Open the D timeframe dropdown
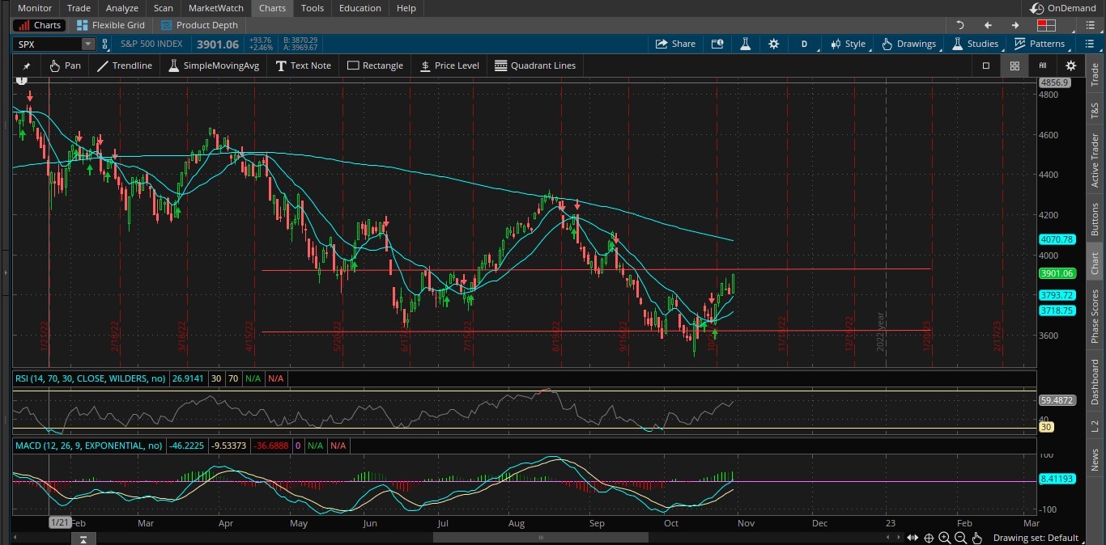Viewport: 1106px width, 545px height. (804, 44)
